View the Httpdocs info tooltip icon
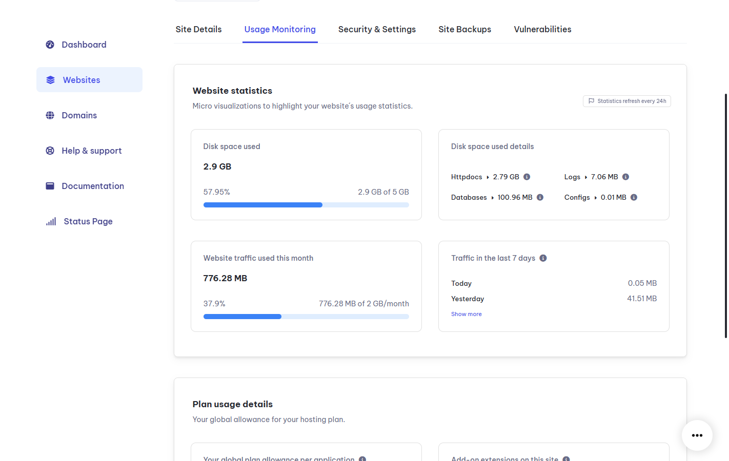 point(526,177)
